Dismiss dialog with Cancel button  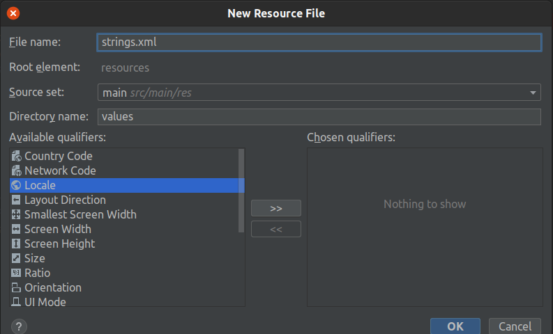(x=515, y=326)
